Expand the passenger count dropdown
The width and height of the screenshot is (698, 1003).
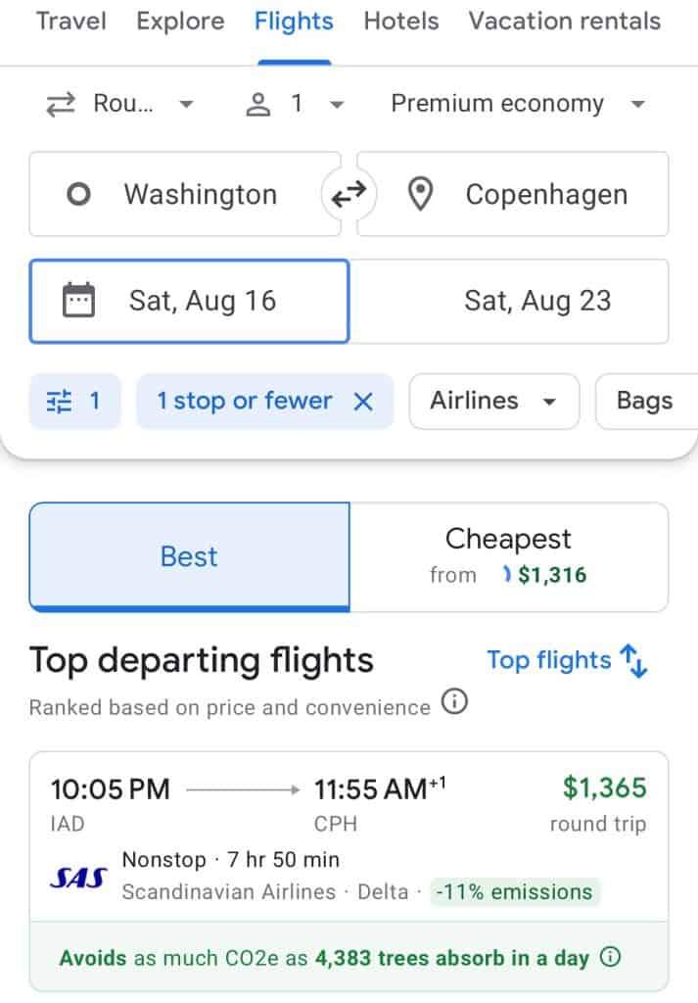click(x=295, y=104)
